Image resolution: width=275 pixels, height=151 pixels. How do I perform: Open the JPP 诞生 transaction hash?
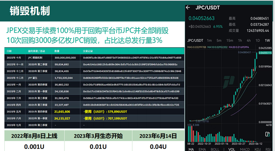(x=131, y=78)
